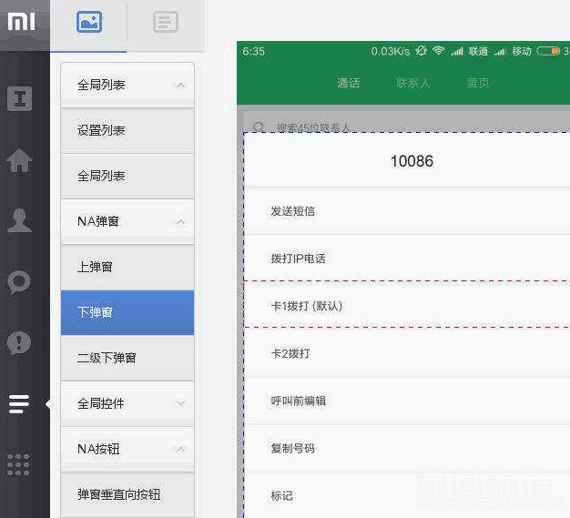Viewport: 570px width, 518px height.
Task: Collapse the NA弹窗 group chevron
Action: [x=180, y=222]
